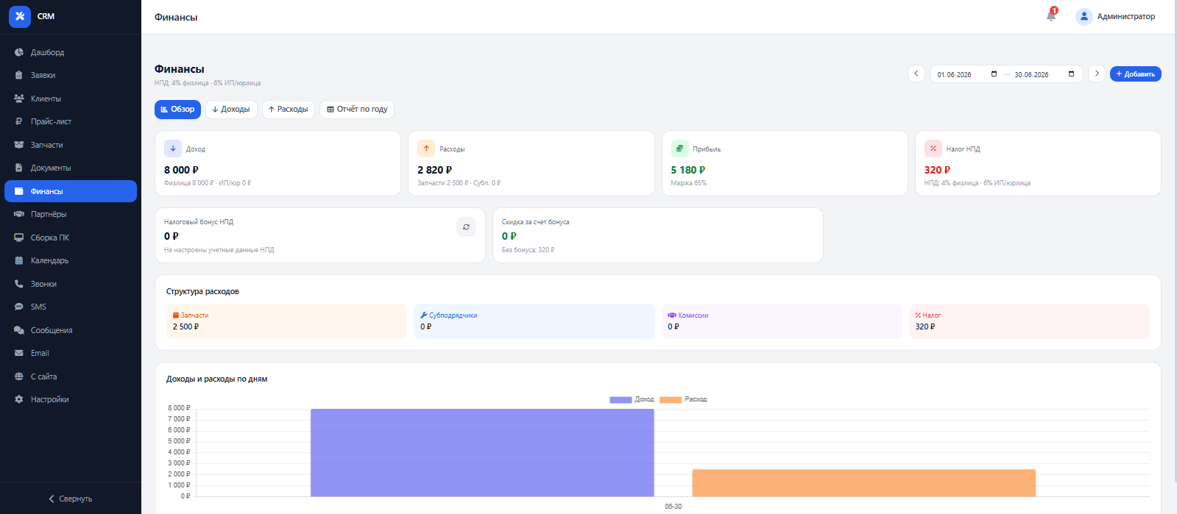Viewport: 1177px width, 514px height.
Task: Click Налог expense tile 320 ₽
Action: coord(1029,321)
